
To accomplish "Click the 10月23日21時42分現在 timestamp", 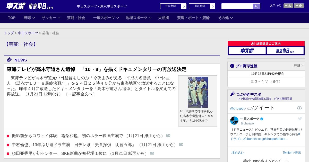I will (268, 74).
